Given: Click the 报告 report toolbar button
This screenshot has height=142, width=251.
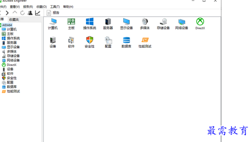Looking at the screenshot, I should (53, 13).
